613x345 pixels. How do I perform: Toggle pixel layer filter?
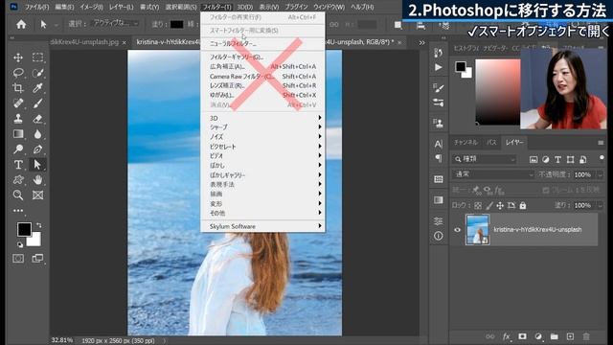(x=534, y=160)
